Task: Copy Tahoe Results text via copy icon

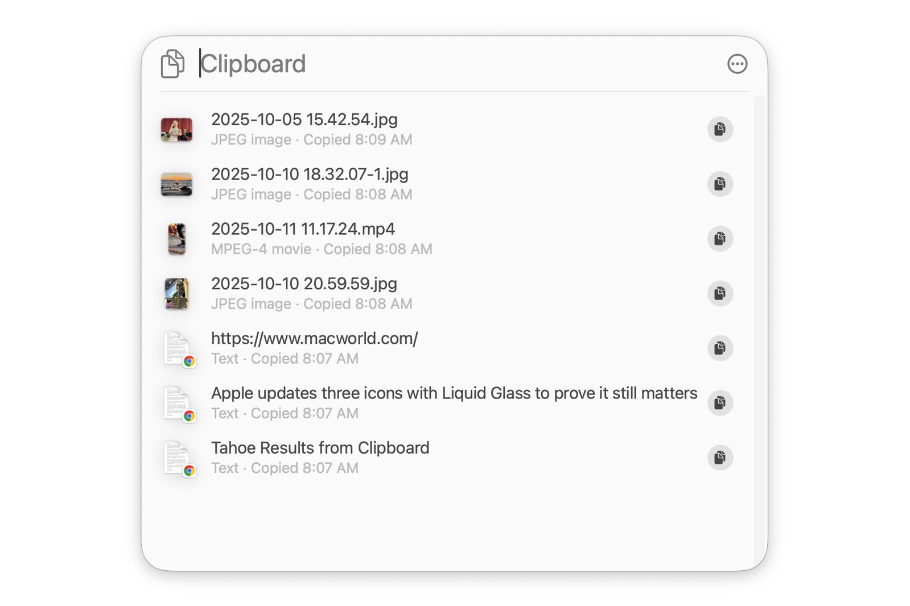Action: pos(720,458)
